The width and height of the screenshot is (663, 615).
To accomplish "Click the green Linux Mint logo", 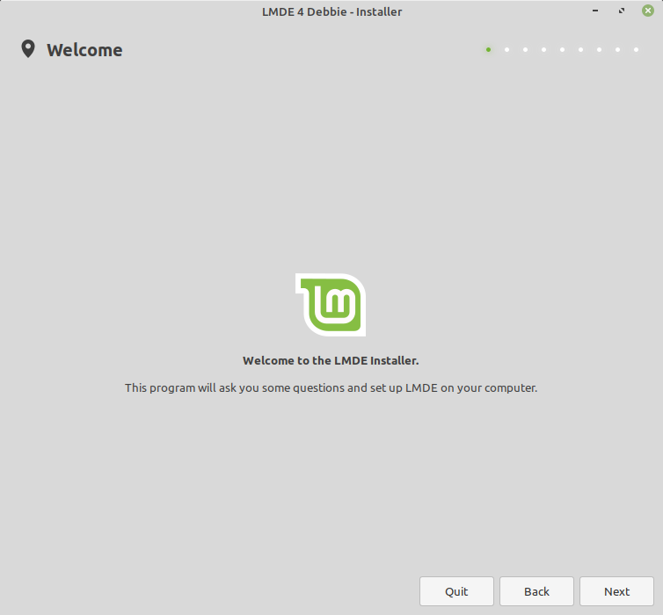I will [331, 305].
